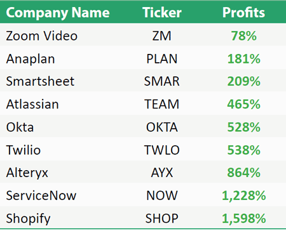This screenshot has width=286, height=231.
Task: Select the Atlassian row name
Action: click(x=32, y=104)
